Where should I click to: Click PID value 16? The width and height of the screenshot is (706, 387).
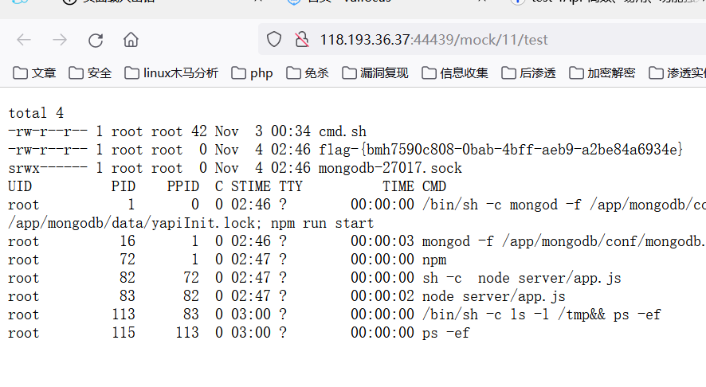tap(127, 241)
